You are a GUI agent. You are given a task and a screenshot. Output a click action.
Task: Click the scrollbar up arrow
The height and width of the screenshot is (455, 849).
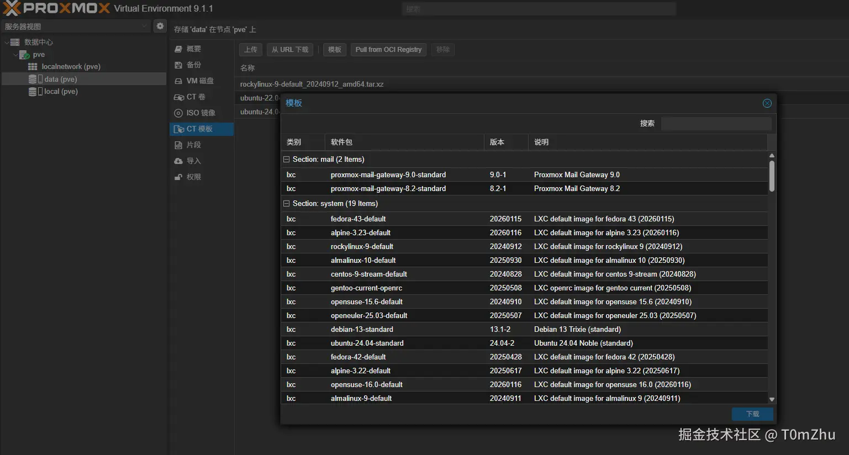[x=772, y=156]
